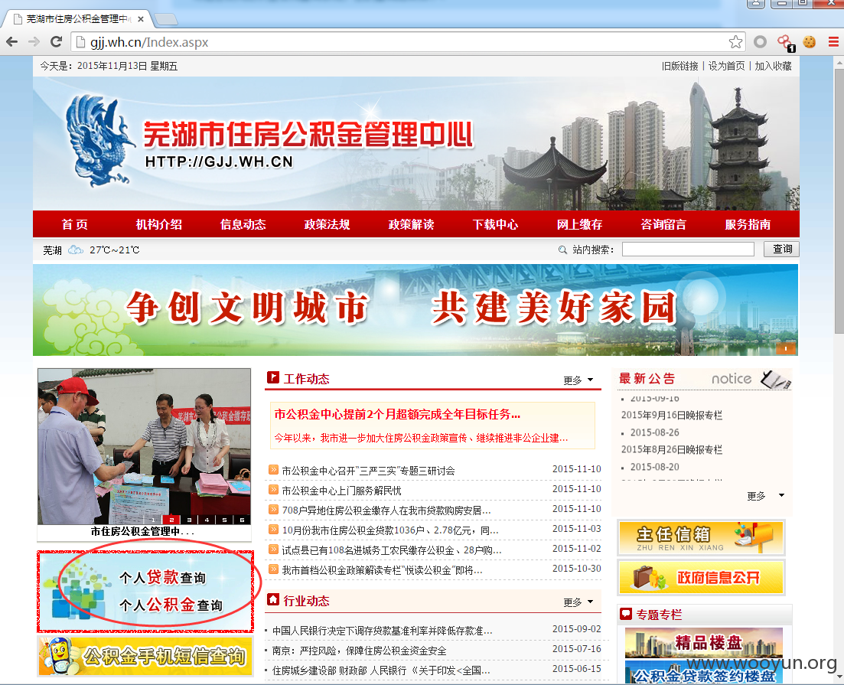Open the 网上缴存 menu item
844x685 pixels.
tap(579, 224)
